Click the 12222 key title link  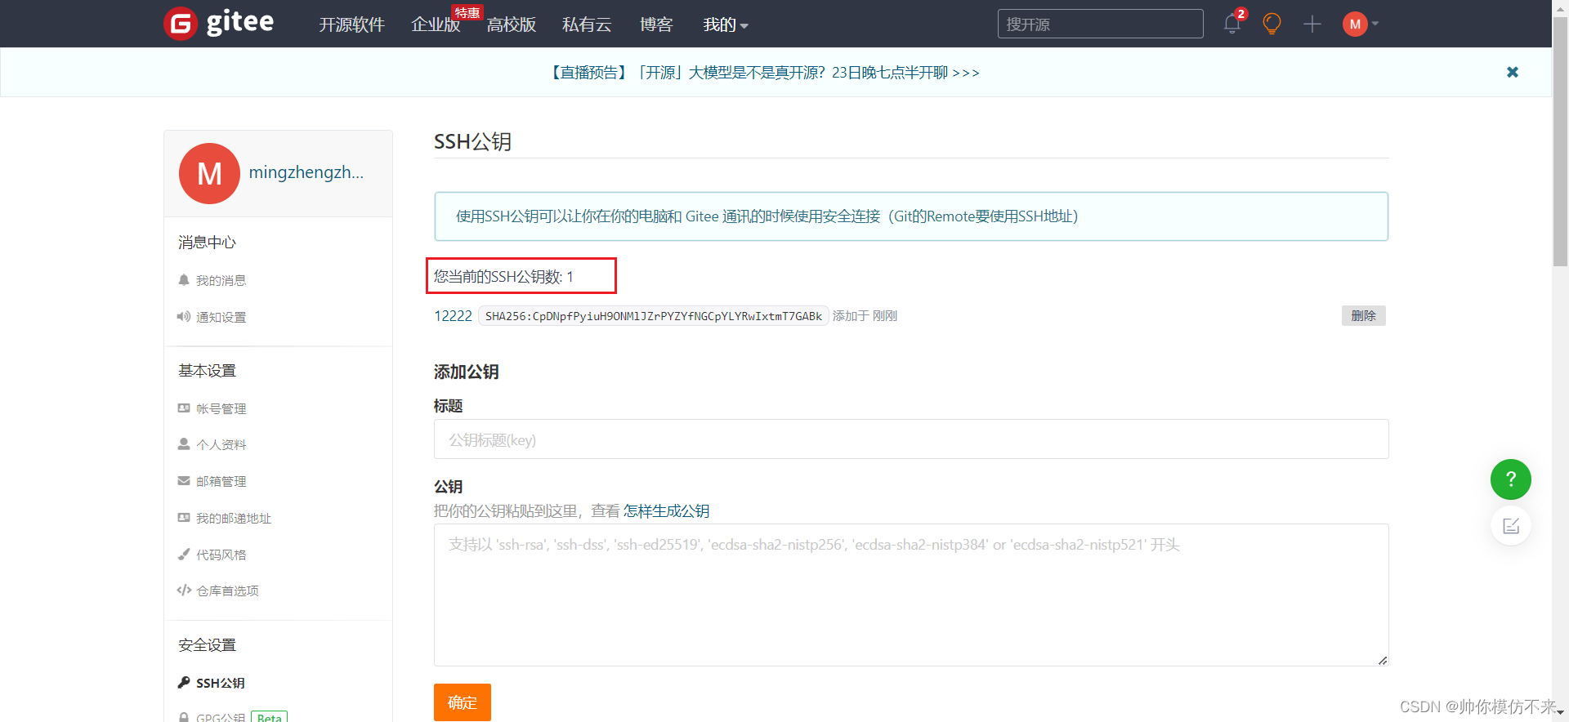(453, 316)
